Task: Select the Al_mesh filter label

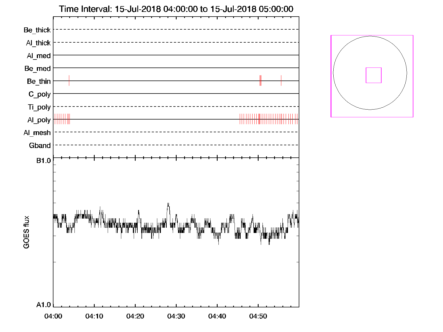Action: pyautogui.click(x=37, y=133)
